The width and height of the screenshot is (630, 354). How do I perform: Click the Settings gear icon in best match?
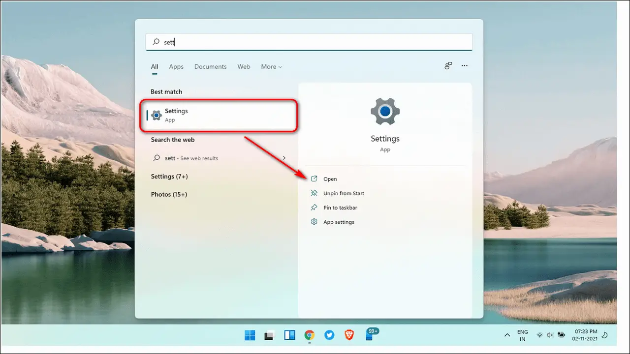pos(157,115)
